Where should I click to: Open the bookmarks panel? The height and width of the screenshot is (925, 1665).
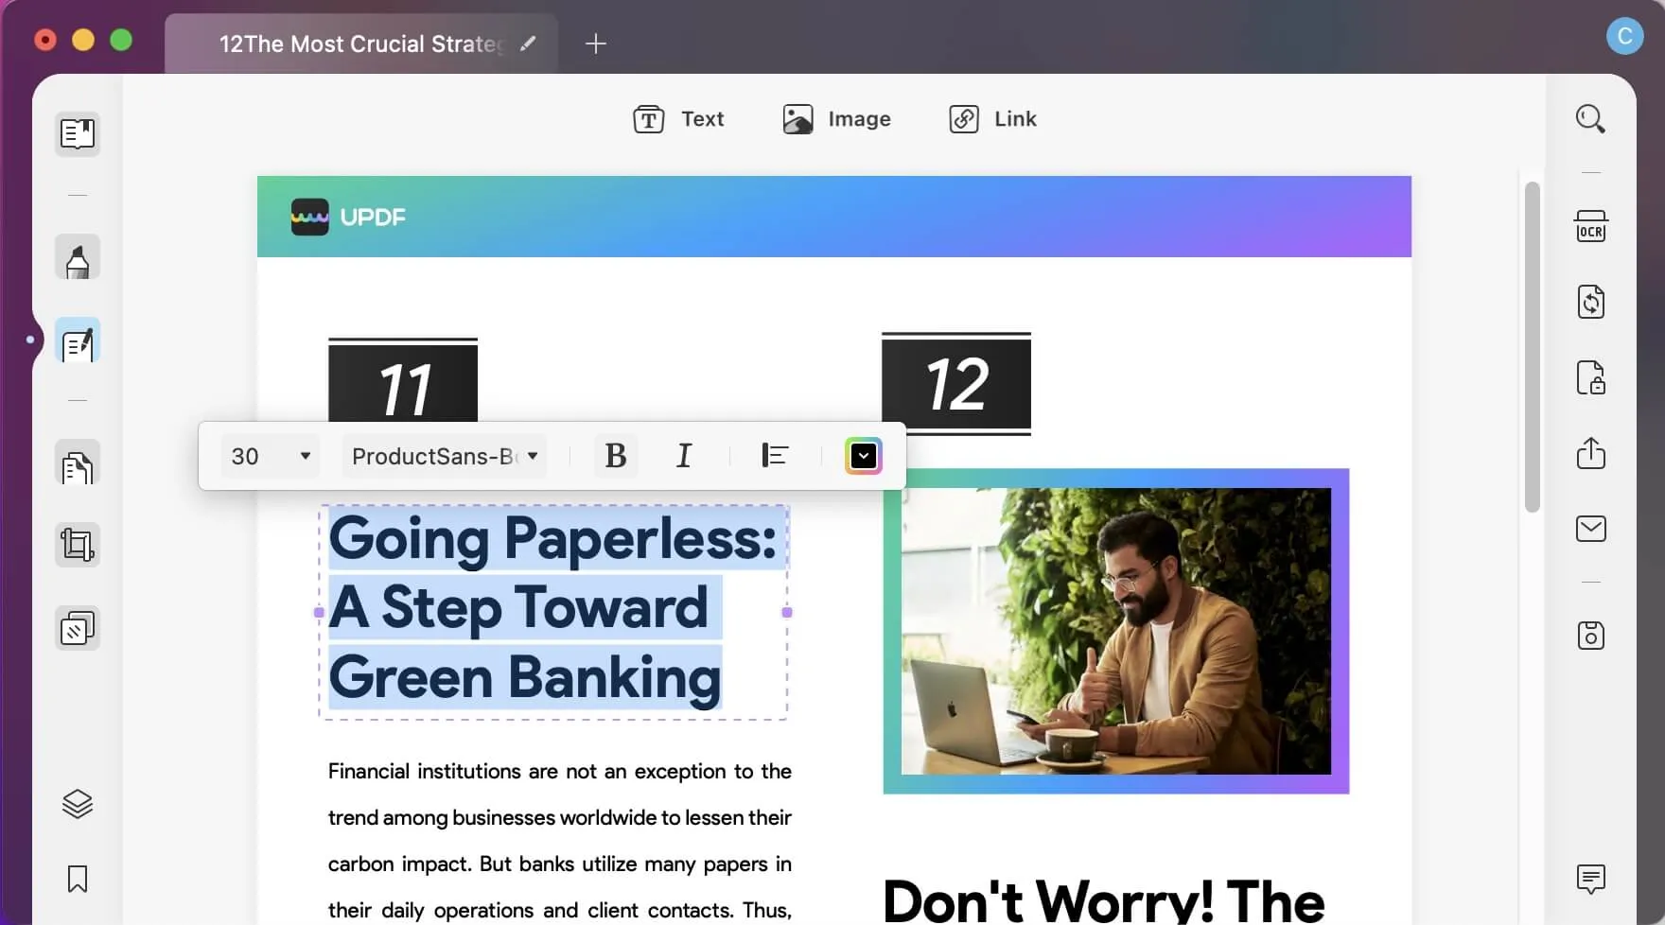tap(78, 879)
